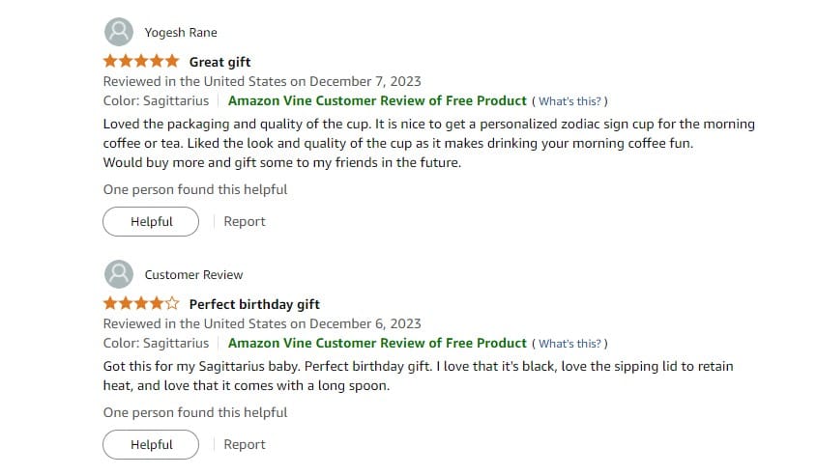Expand What's this? on Yogesh Rane's review
This screenshot has height=475, width=817.
tap(570, 101)
